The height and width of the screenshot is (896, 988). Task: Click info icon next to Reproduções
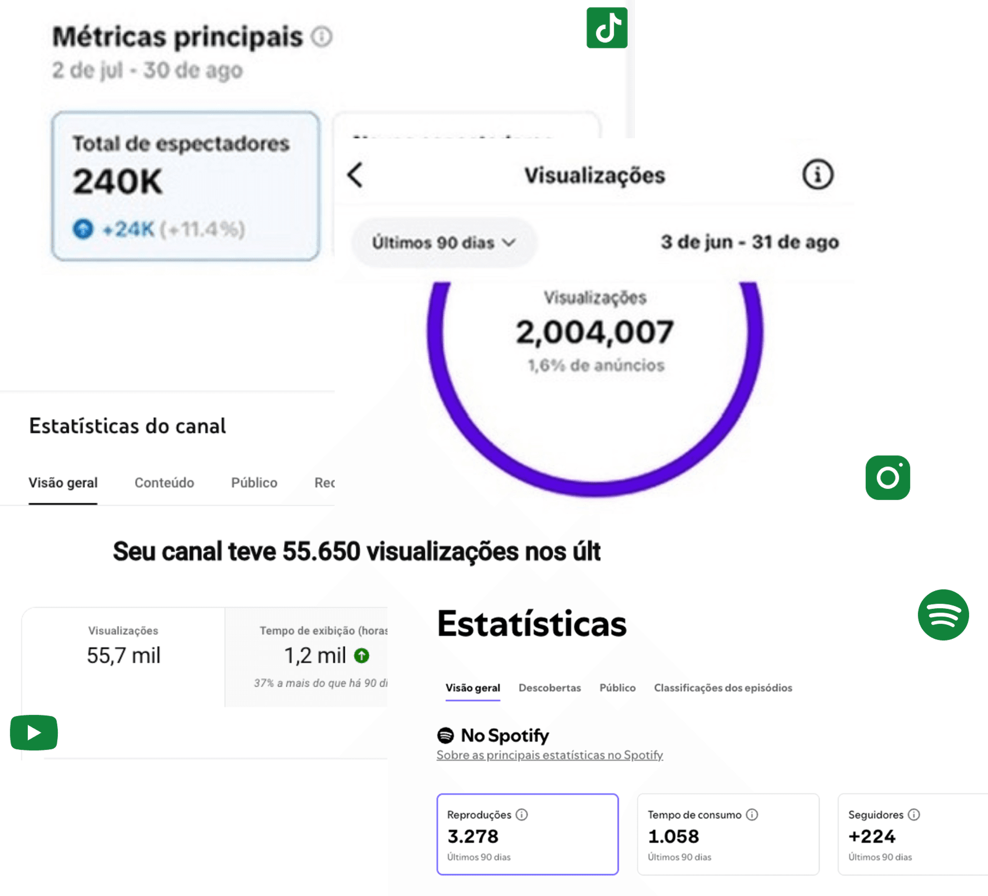[x=522, y=814]
